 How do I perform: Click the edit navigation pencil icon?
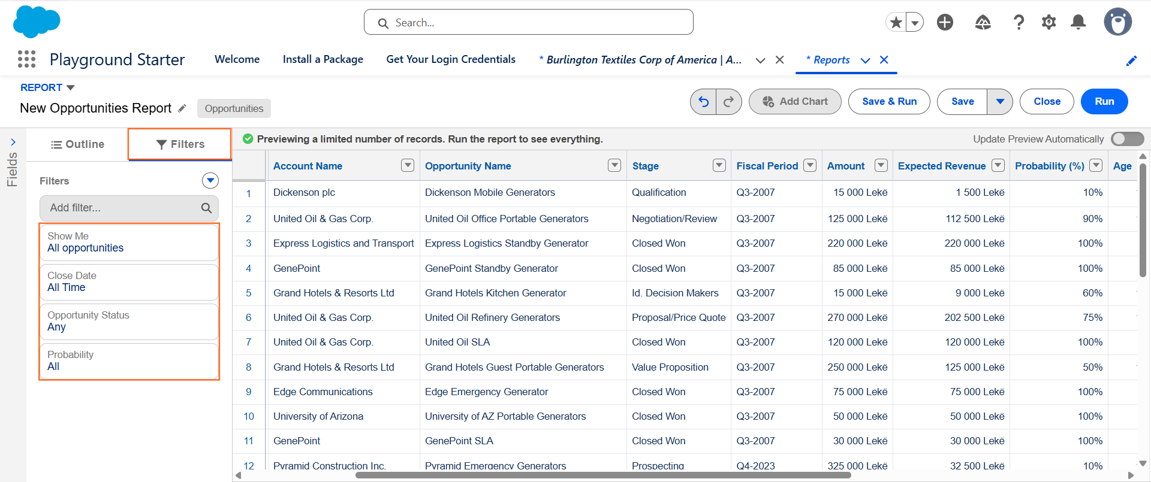[1131, 60]
